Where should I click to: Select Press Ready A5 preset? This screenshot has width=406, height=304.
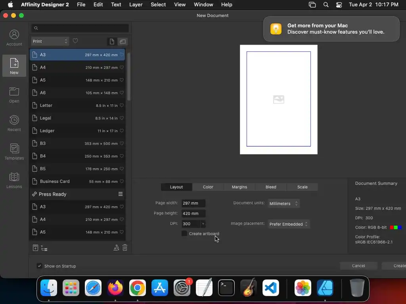point(77,232)
